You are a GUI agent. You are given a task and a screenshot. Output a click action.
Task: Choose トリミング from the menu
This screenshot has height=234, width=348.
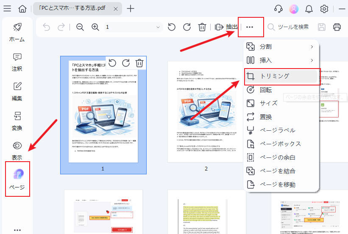click(281, 76)
